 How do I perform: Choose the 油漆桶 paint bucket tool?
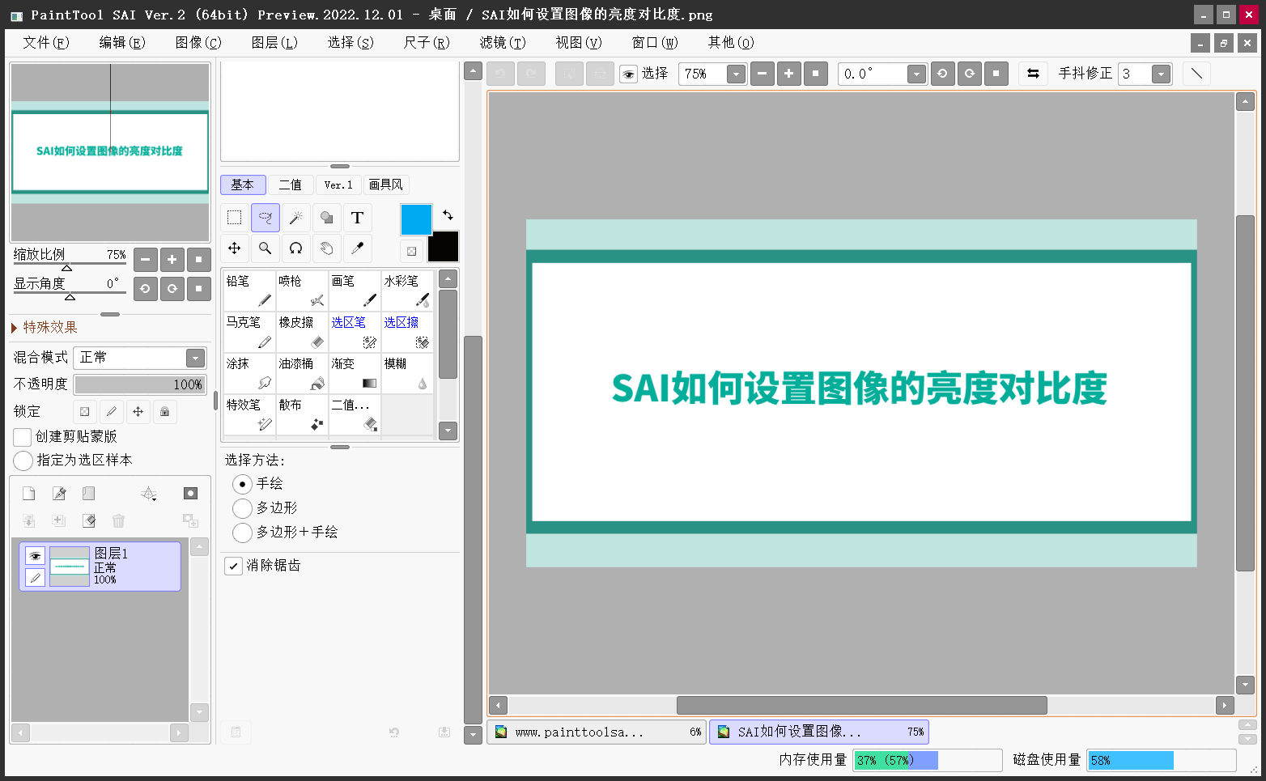pyautogui.click(x=302, y=373)
